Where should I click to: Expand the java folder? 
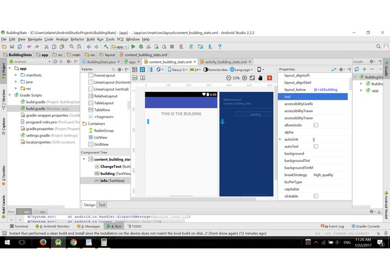[16, 81]
